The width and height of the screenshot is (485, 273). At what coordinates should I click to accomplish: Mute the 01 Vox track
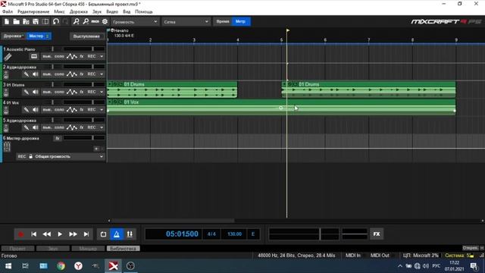click(47, 109)
